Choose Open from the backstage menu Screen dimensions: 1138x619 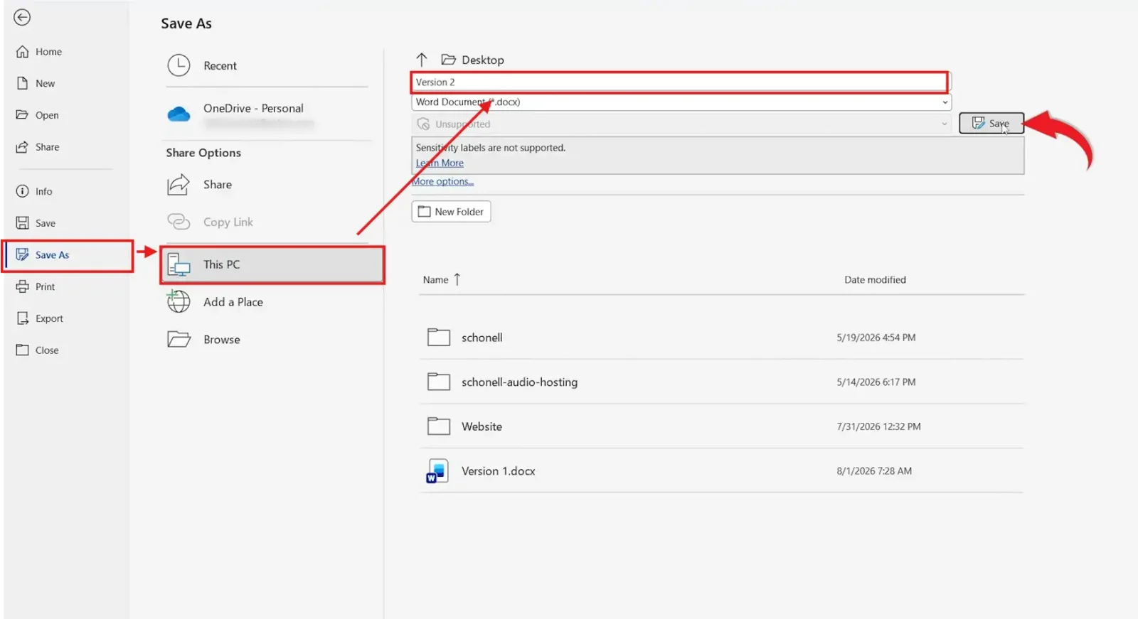point(37,115)
